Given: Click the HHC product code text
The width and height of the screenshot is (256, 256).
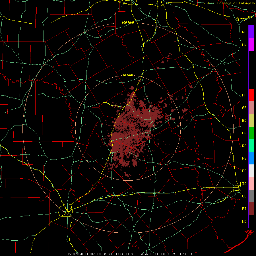Looking at the screenshot, I should pos(250,17).
